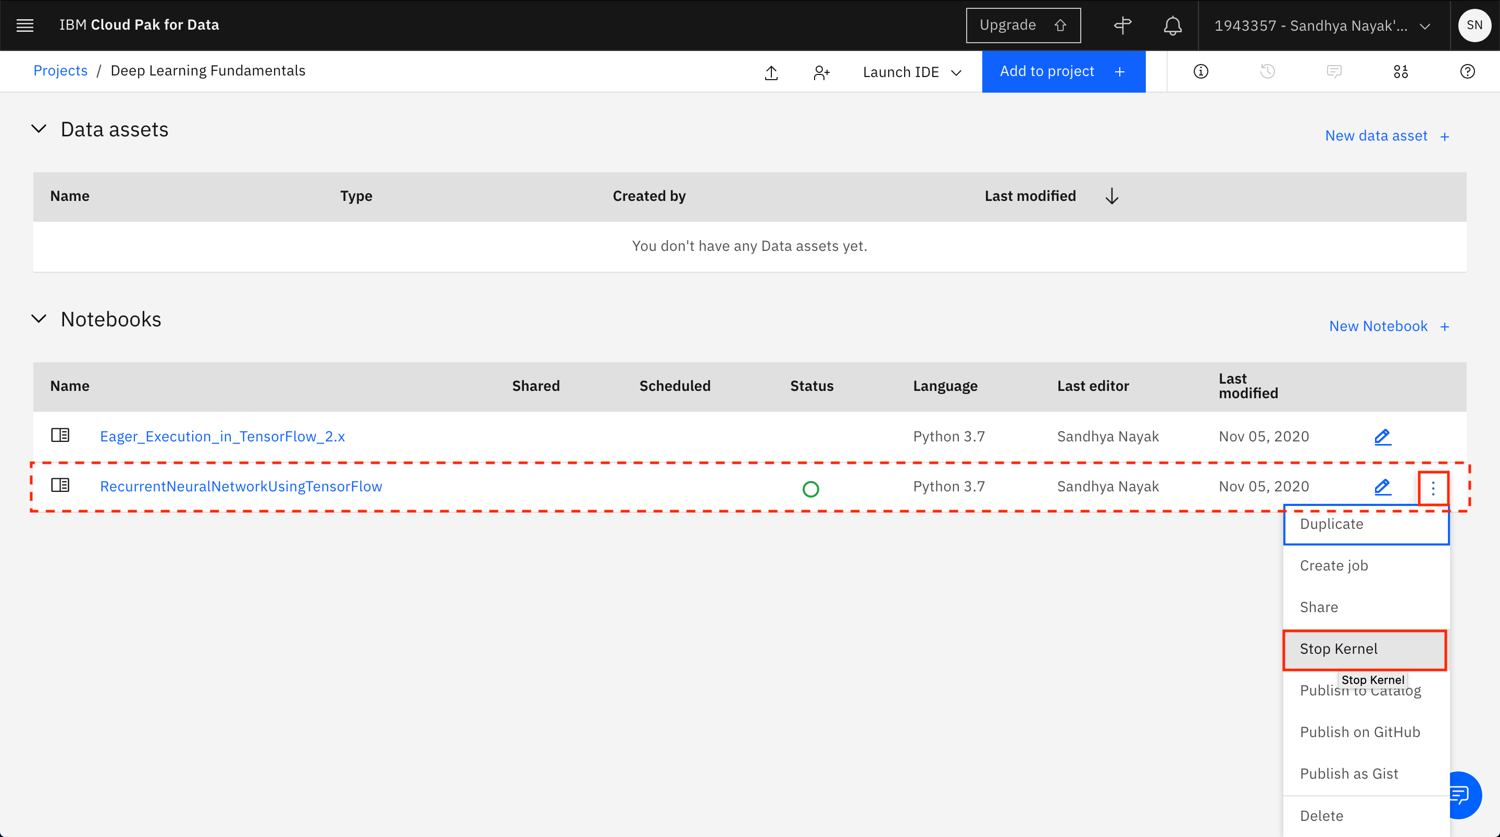The height and width of the screenshot is (837, 1500).
Task: Edit the Eager_Execution notebook with pencil icon
Action: [x=1382, y=437]
